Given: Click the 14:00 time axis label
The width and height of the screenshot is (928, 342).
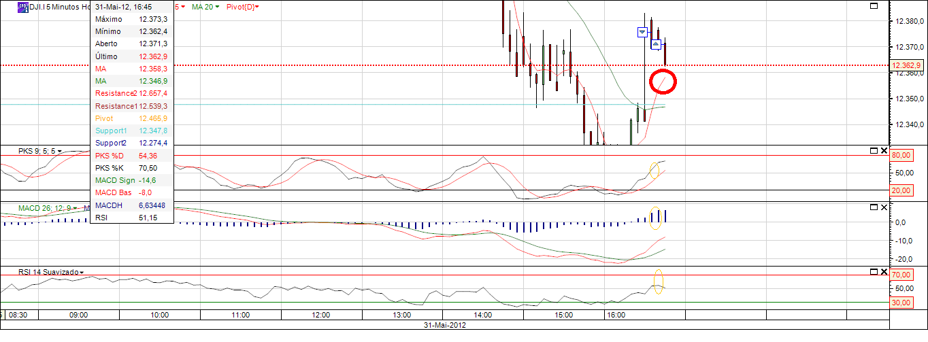Looking at the screenshot, I should [483, 315].
